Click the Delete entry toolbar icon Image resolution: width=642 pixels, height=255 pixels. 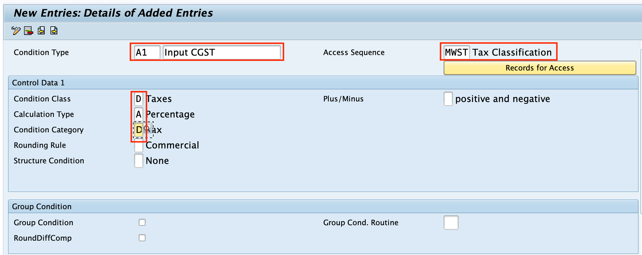(28, 30)
